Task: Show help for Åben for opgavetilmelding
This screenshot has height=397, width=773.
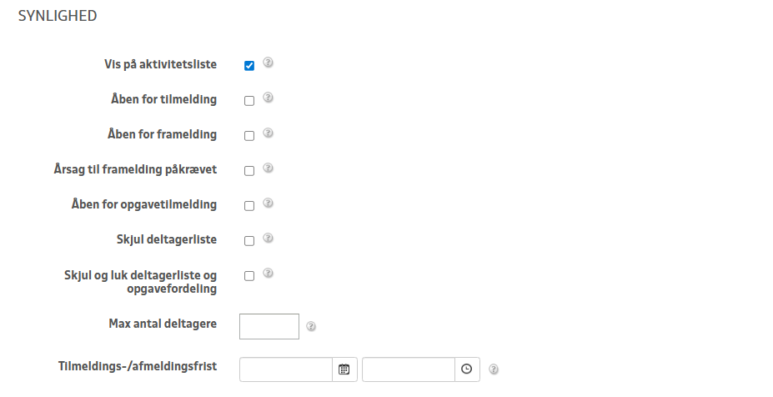Action: pos(268,203)
